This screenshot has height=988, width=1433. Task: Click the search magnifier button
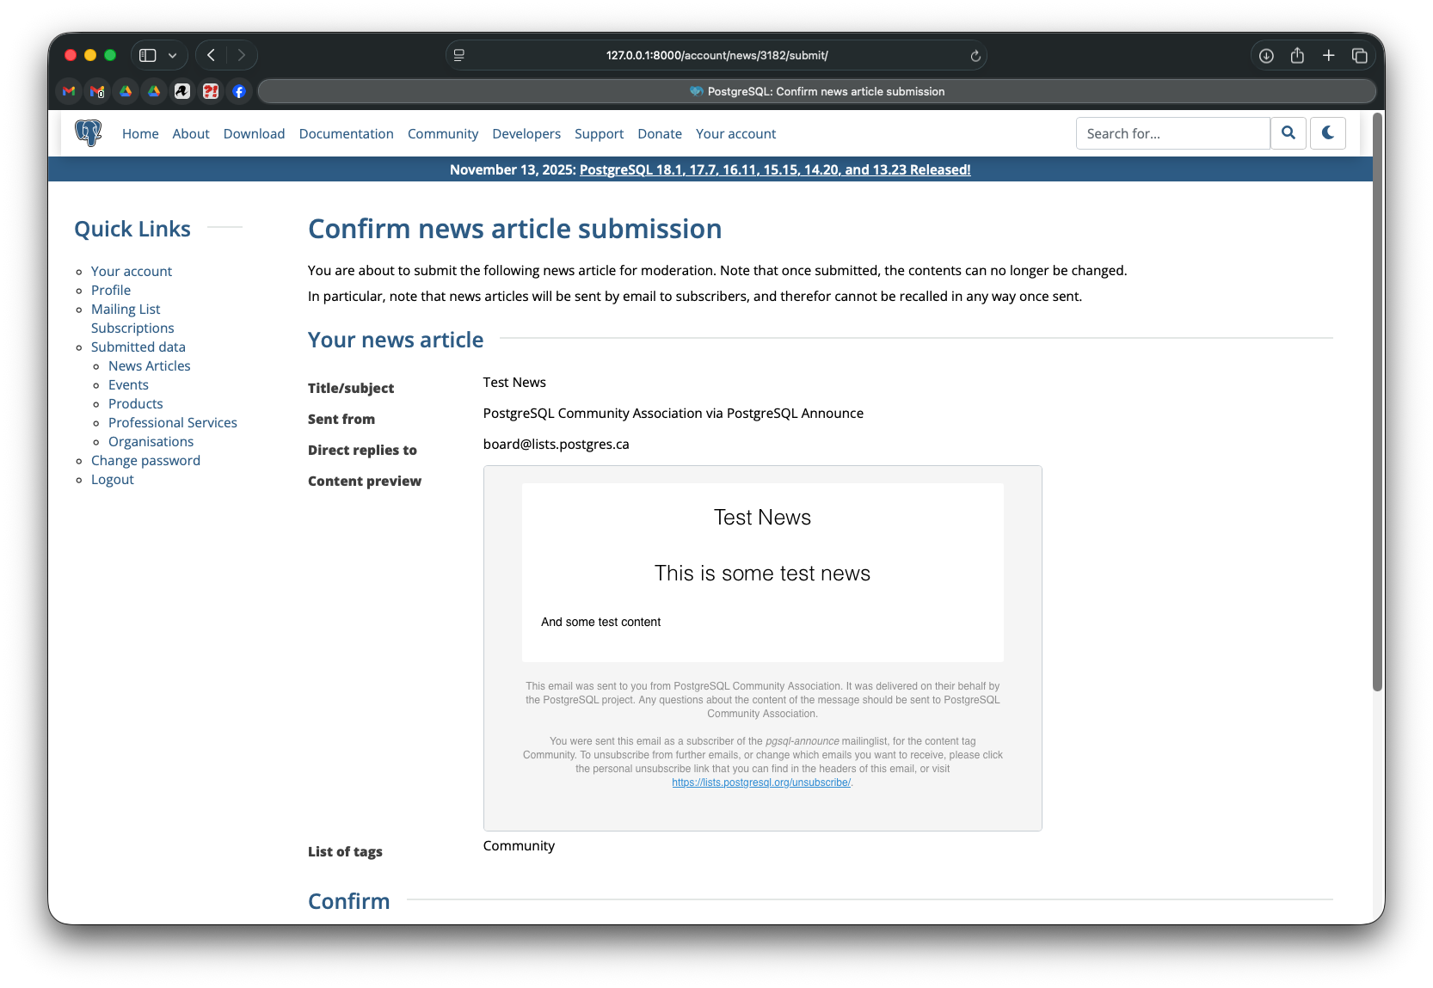(x=1288, y=133)
